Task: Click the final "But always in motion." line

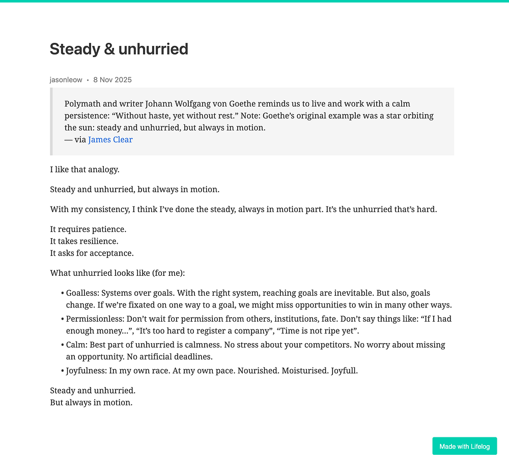Action: click(91, 403)
